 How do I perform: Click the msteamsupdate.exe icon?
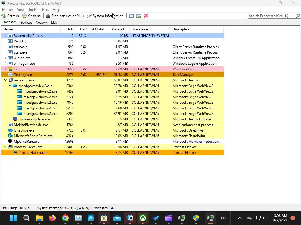click(x=15, y=119)
